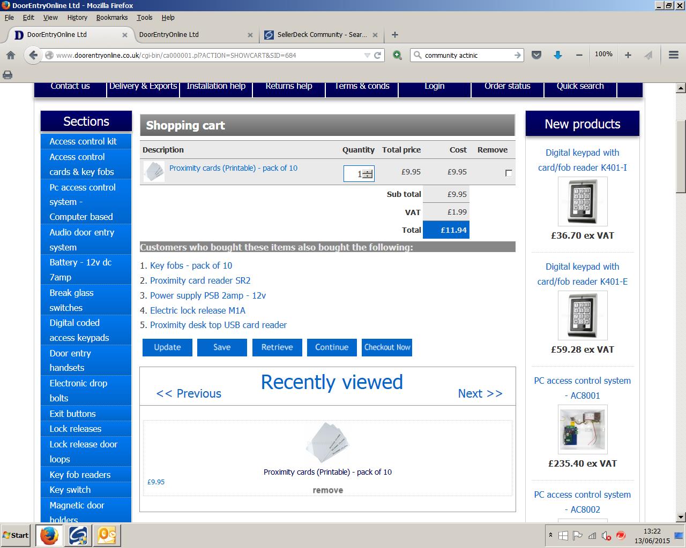Click zoom in plus icon

pyautogui.click(x=628, y=55)
